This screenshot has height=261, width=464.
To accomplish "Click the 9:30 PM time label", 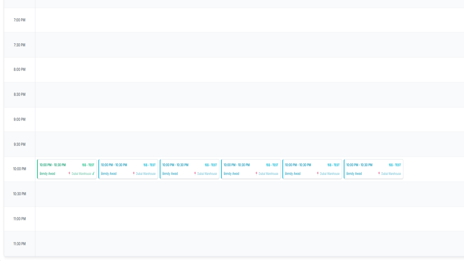I will [19, 144].
